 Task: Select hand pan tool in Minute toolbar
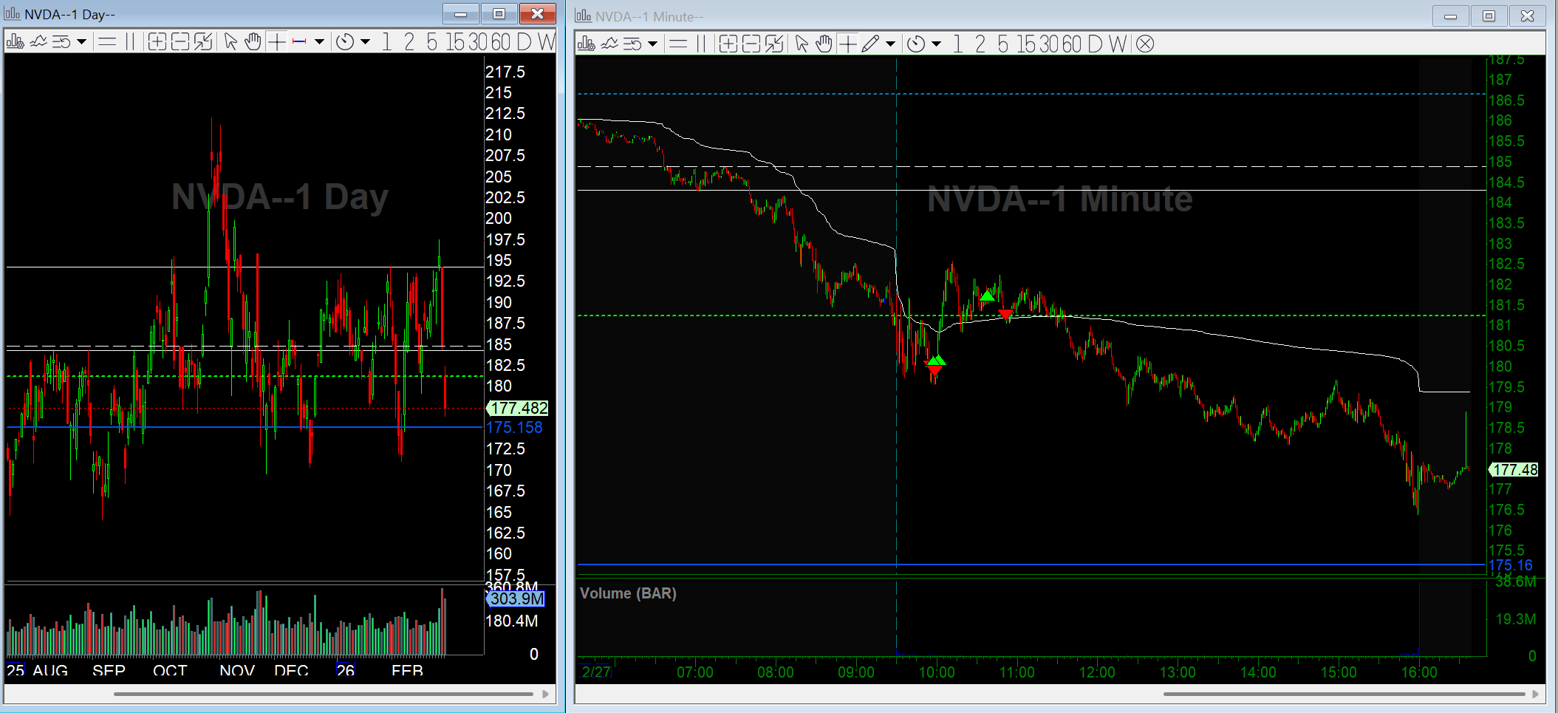pos(824,44)
